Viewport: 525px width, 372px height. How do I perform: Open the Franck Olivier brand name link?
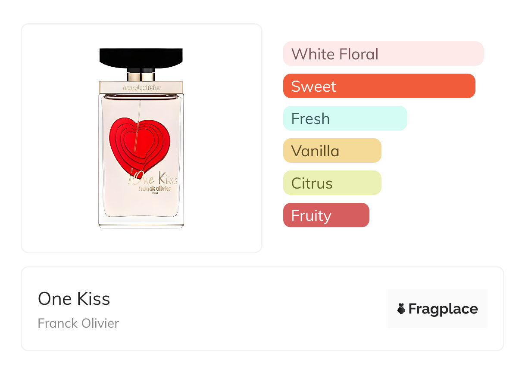point(78,323)
